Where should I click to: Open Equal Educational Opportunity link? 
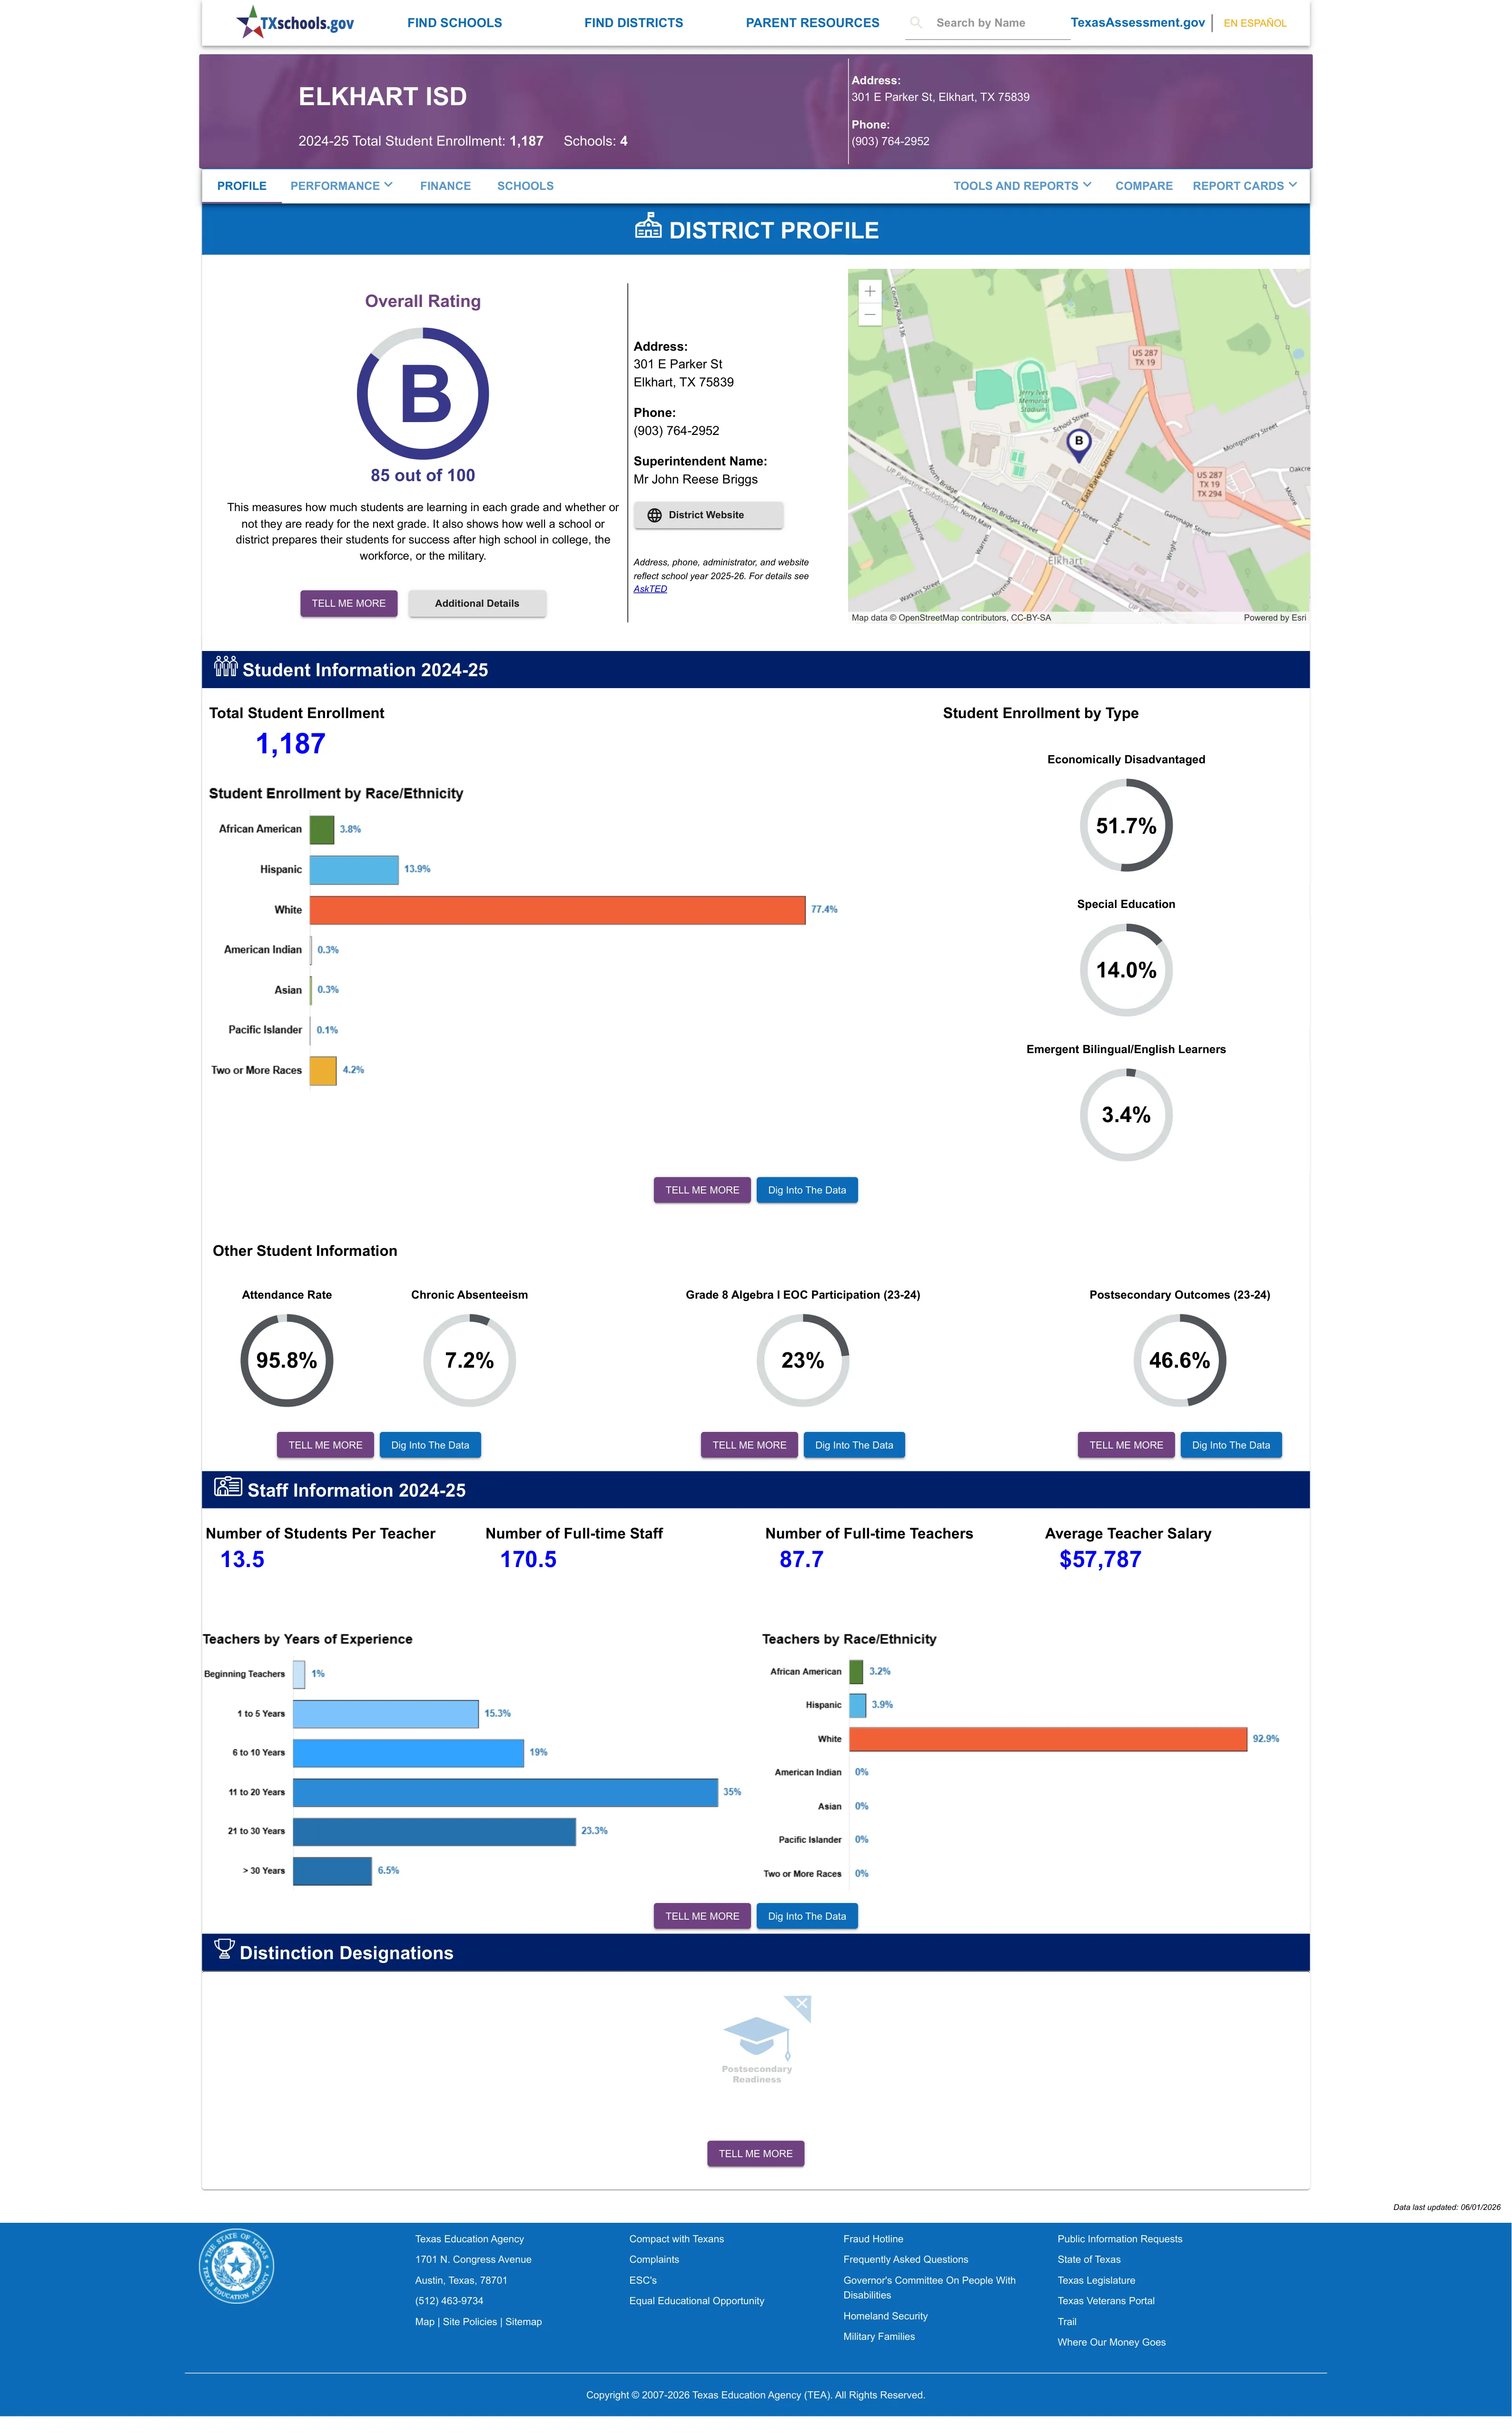(697, 2301)
